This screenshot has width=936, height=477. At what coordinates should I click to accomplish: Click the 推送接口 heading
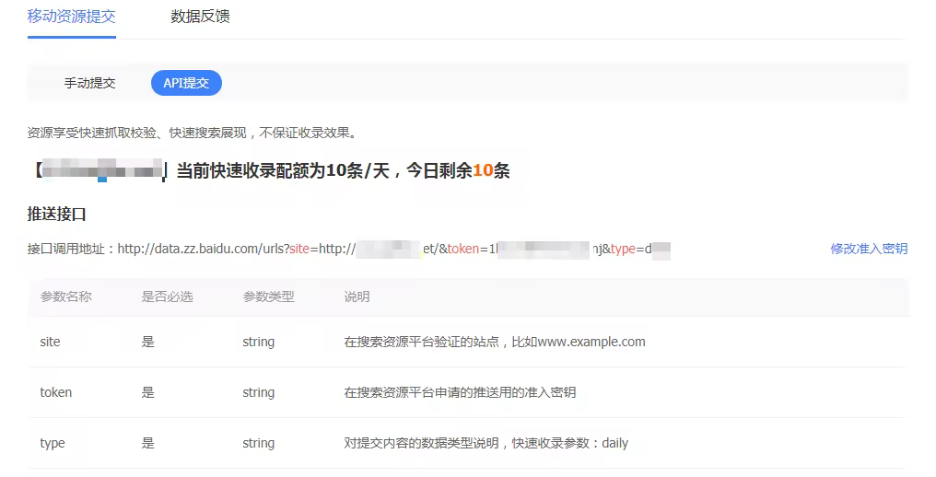point(57,214)
